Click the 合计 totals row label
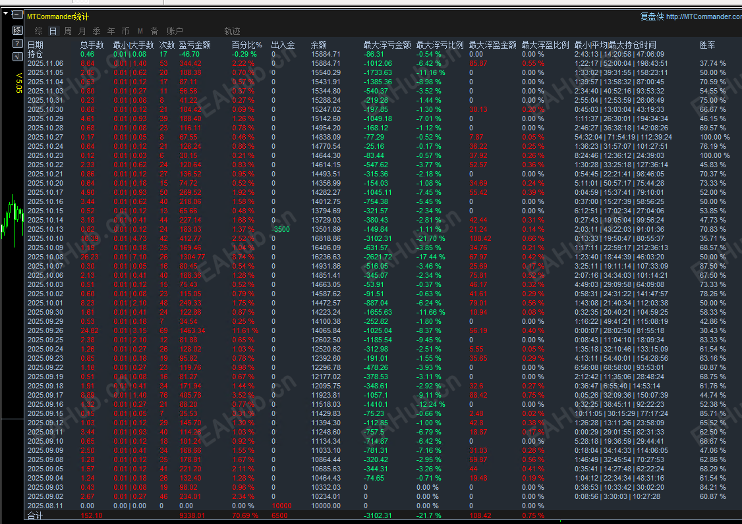This screenshot has height=524, width=742. [x=35, y=515]
